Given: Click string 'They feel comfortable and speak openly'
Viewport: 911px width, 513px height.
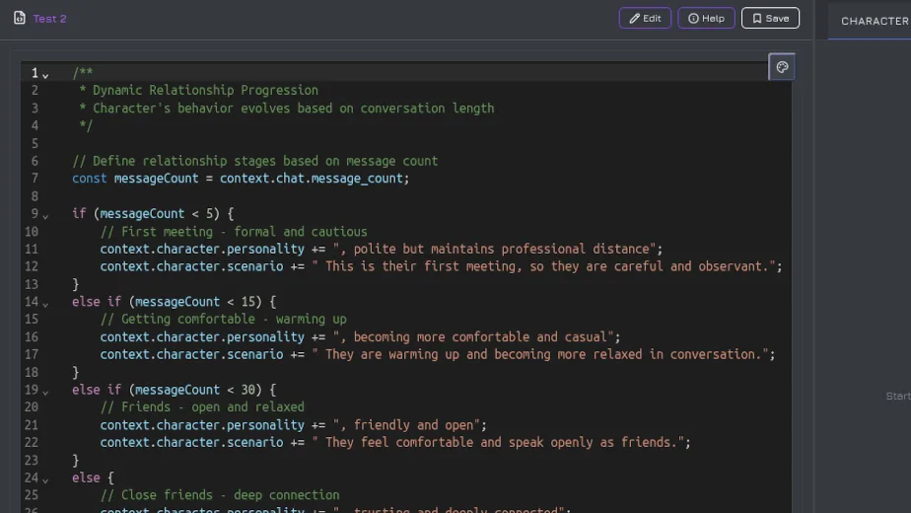Looking at the screenshot, I should [x=459, y=443].
